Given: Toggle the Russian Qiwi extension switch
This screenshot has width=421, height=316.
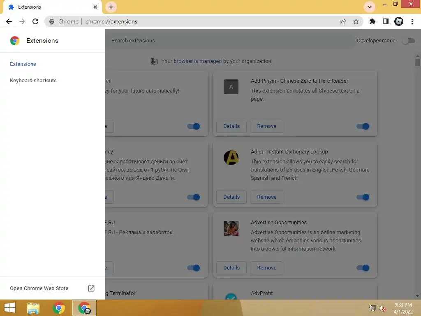Looking at the screenshot, I should click(x=194, y=197).
